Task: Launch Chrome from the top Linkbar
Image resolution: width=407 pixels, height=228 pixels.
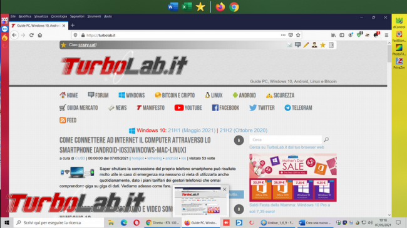Action: tap(234, 7)
